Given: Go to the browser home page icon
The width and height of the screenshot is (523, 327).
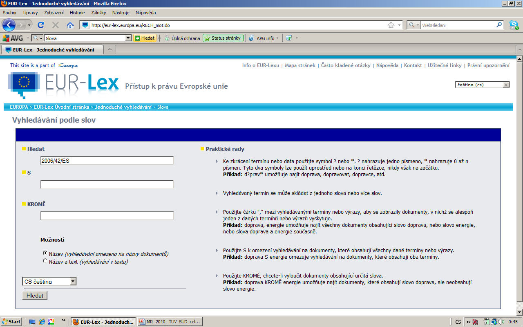Looking at the screenshot, I should (70, 25).
